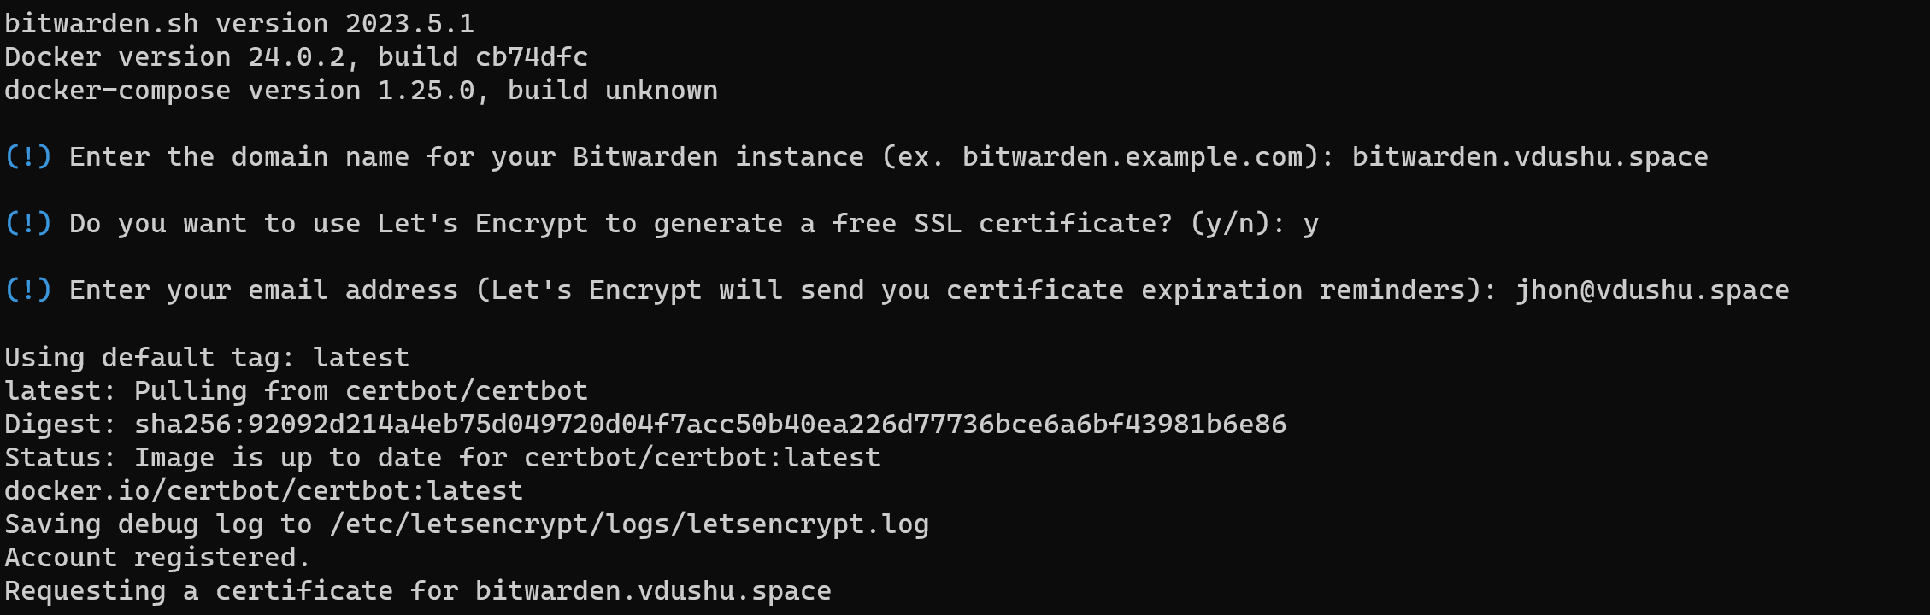
Task: Click the sha256 digest hash string
Action: [x=710, y=424]
